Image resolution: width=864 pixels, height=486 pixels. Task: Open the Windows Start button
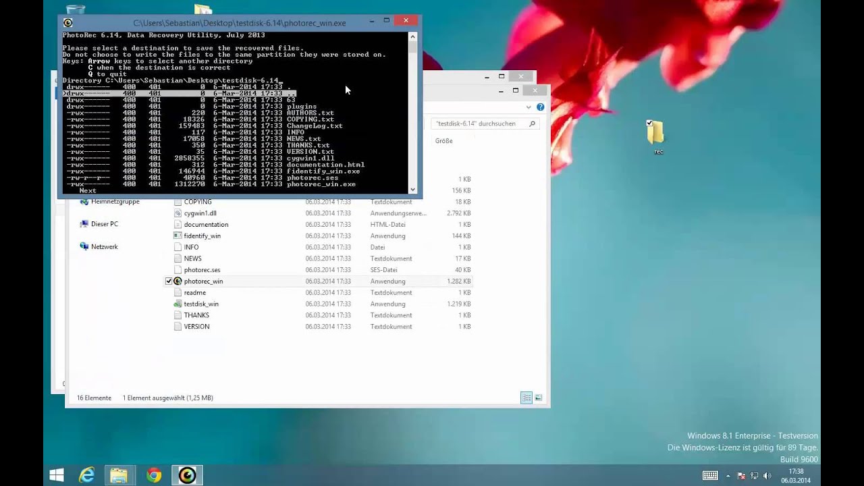click(x=57, y=476)
